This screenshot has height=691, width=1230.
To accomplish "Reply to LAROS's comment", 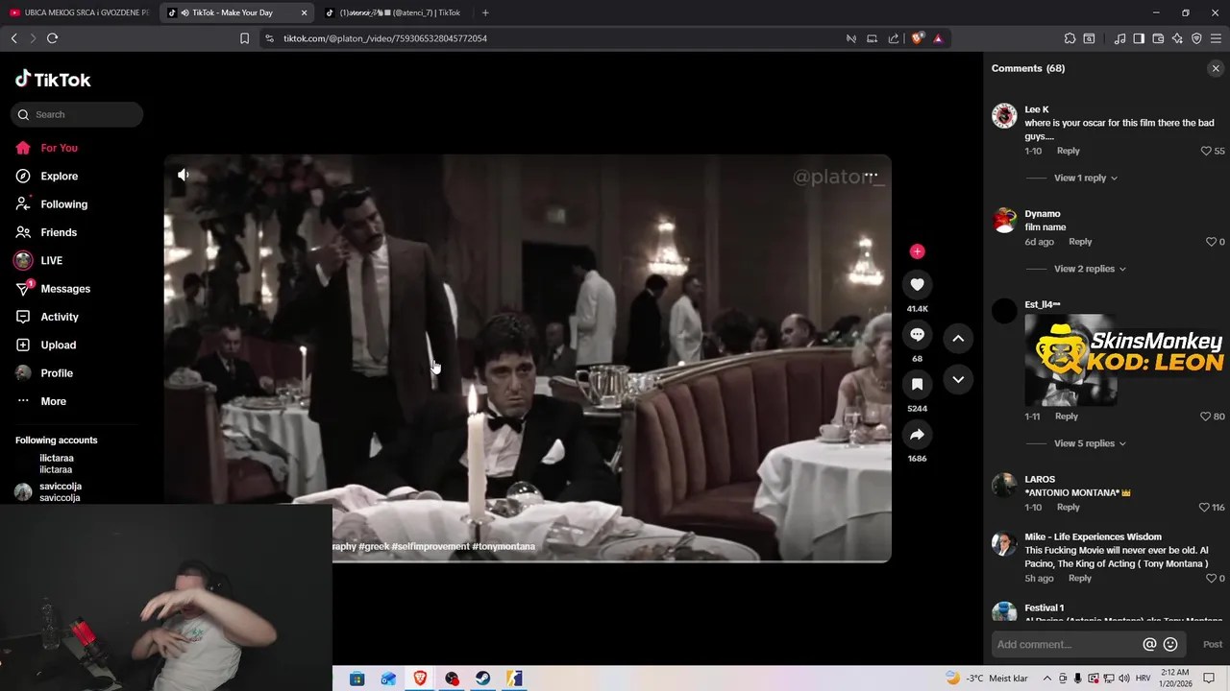I will click(1069, 507).
